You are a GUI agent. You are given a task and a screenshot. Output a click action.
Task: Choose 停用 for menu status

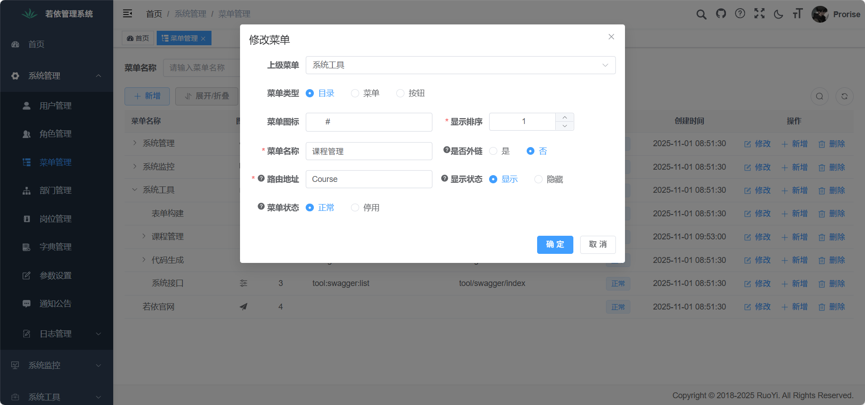[356, 208]
